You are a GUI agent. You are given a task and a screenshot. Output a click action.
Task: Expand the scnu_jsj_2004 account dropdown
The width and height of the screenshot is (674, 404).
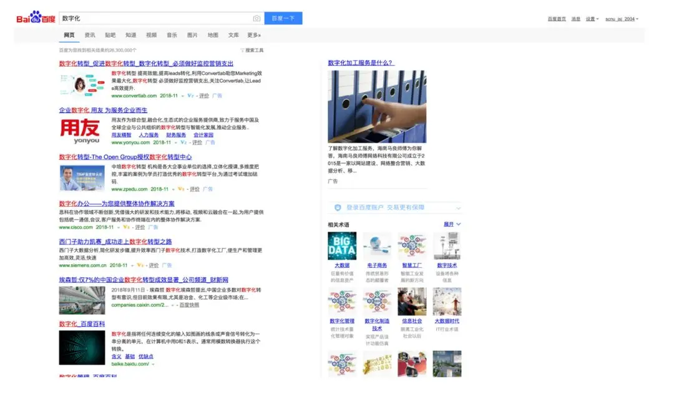point(622,19)
